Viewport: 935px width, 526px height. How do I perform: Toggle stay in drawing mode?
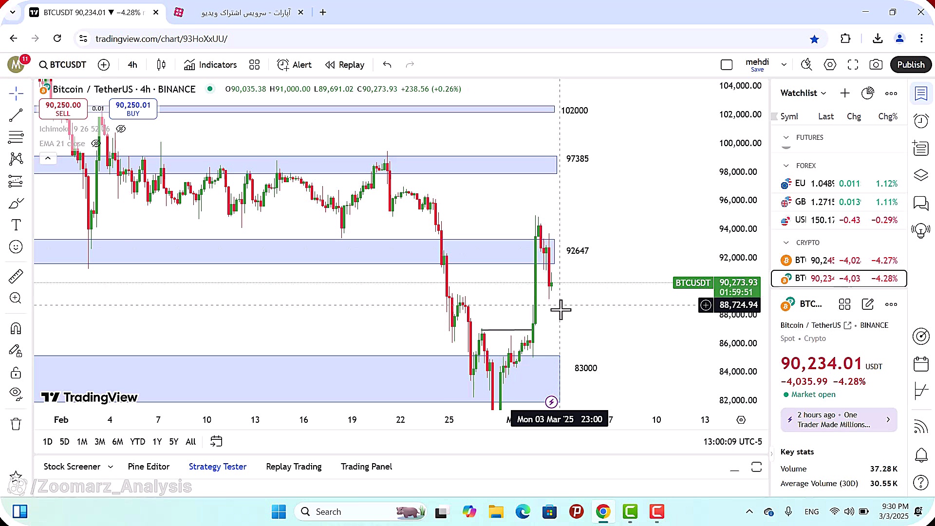[16, 351]
